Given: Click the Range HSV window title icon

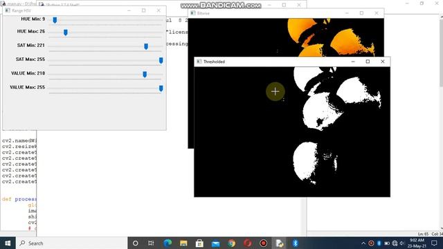Looking at the screenshot, I should [8, 10].
